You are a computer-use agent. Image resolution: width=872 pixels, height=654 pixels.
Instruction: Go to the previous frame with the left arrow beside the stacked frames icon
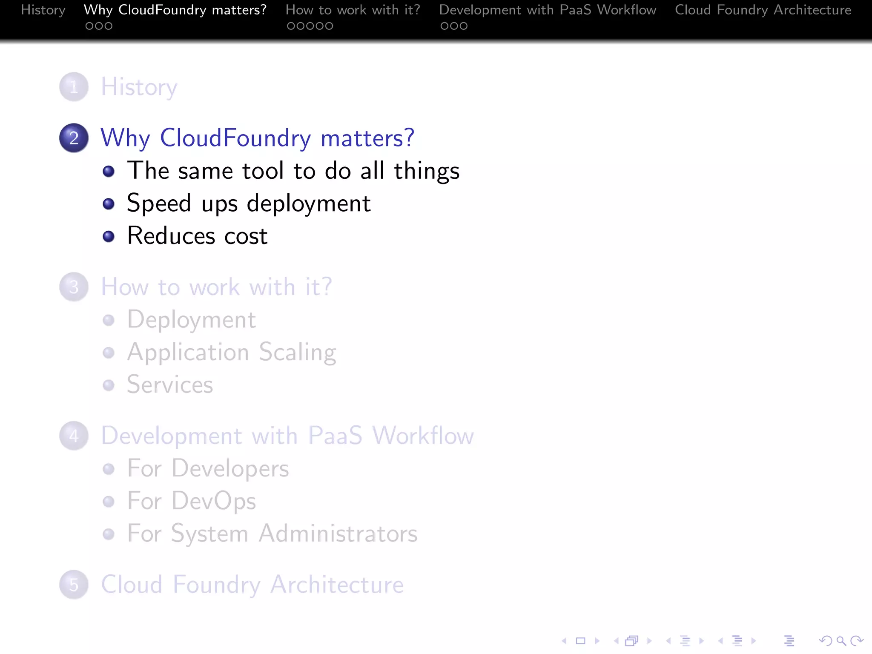click(616, 641)
